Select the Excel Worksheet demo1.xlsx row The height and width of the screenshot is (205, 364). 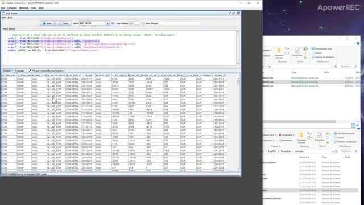(x=311, y=82)
